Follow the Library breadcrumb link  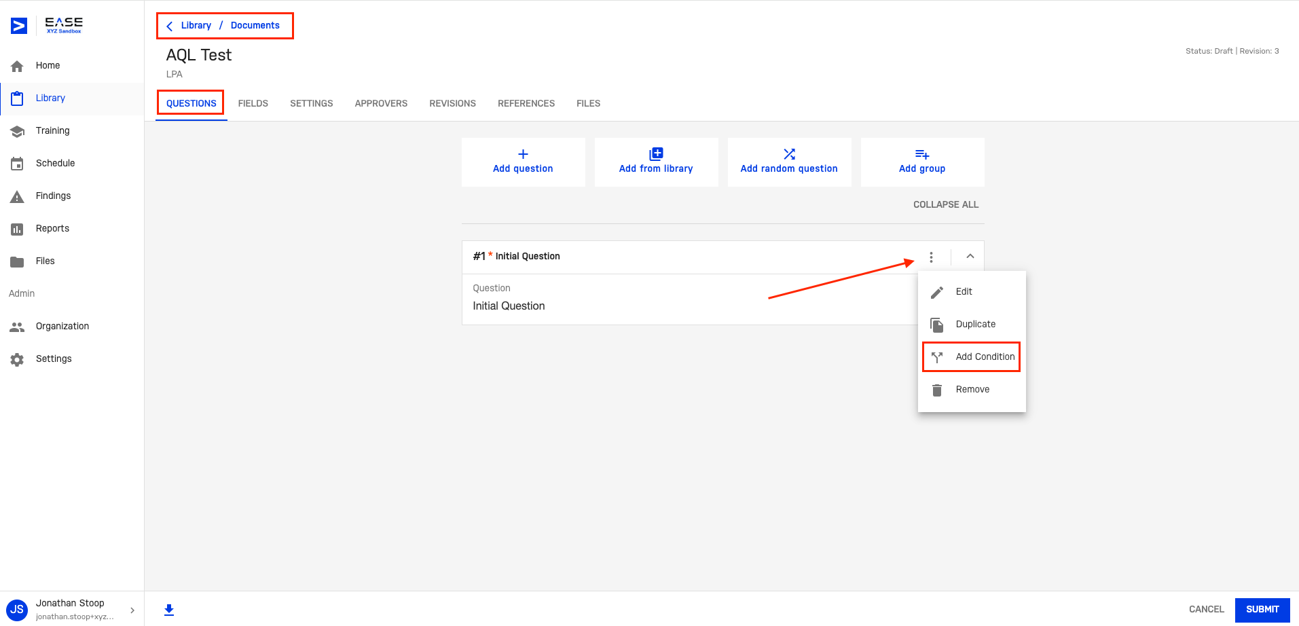[196, 26]
